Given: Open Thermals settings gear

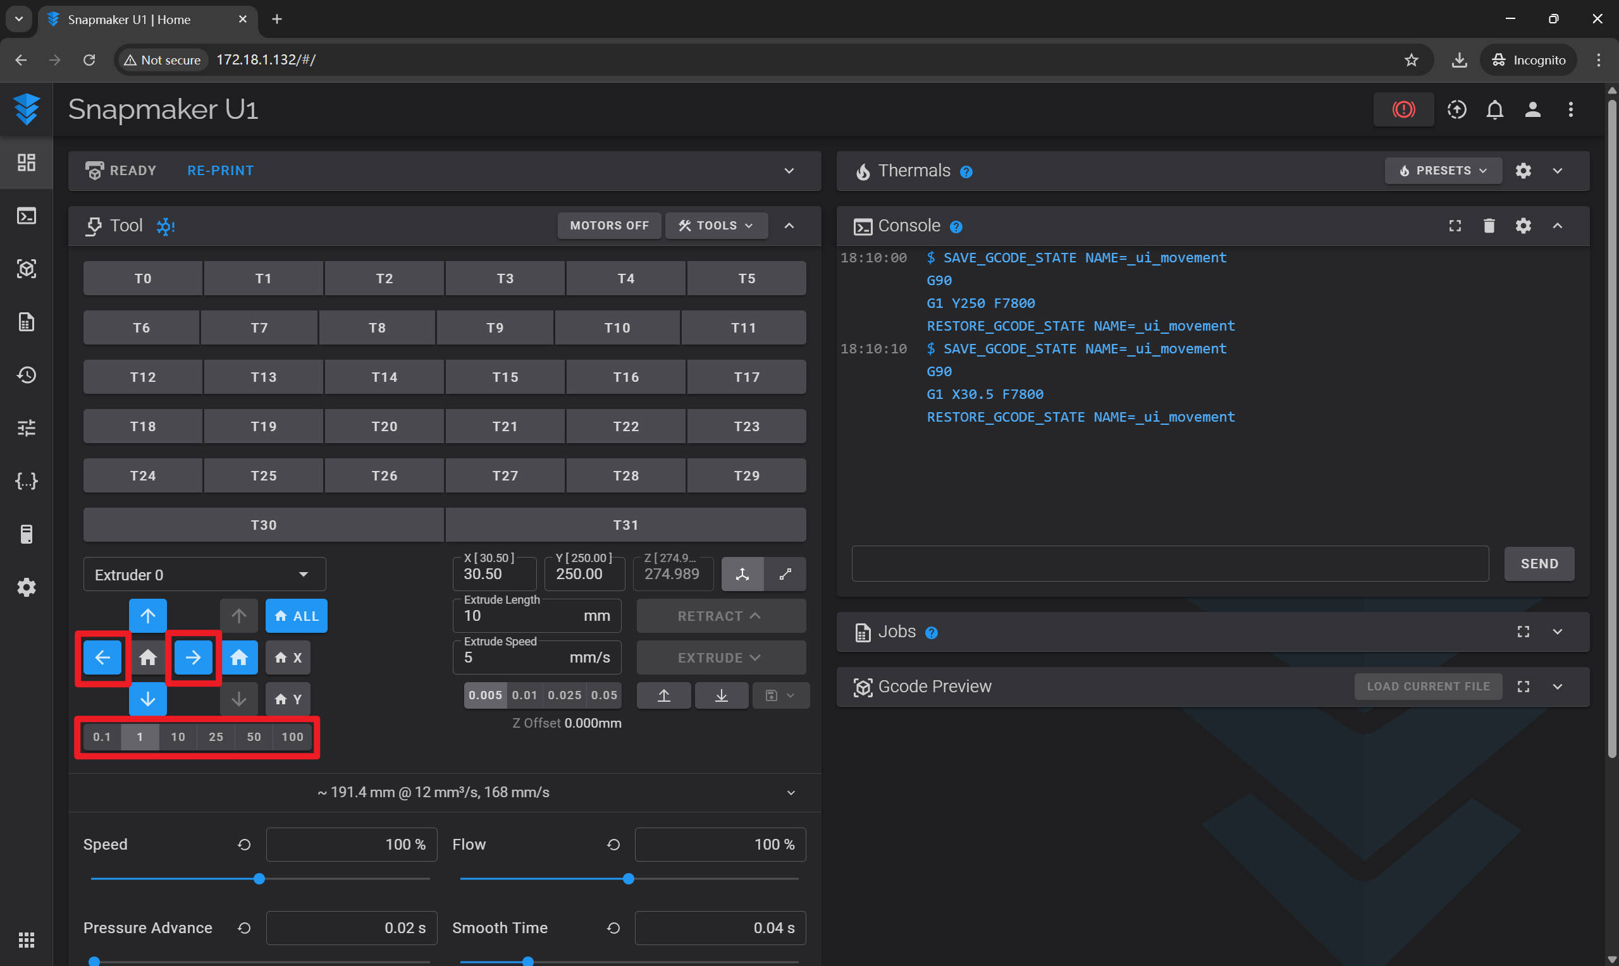Looking at the screenshot, I should tap(1523, 171).
